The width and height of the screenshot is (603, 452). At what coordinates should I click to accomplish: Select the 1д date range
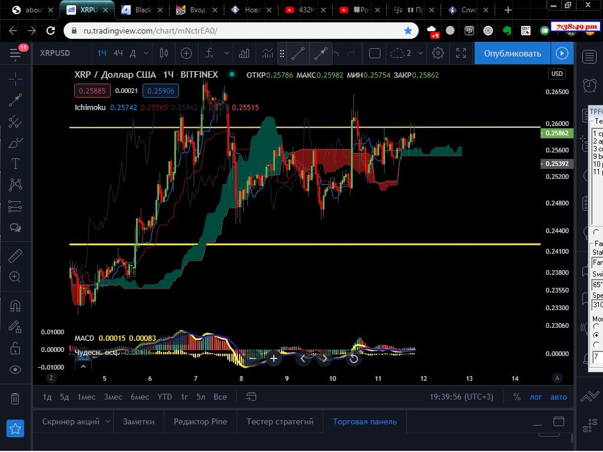pos(47,397)
